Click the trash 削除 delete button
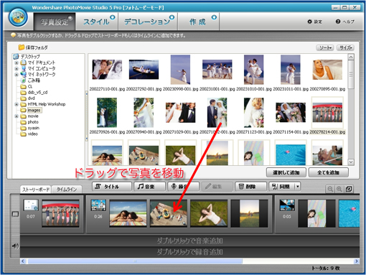The width and height of the screenshot is (366, 275). (x=250, y=187)
